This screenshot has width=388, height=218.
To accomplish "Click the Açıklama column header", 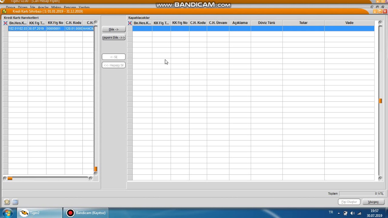I will (240, 23).
